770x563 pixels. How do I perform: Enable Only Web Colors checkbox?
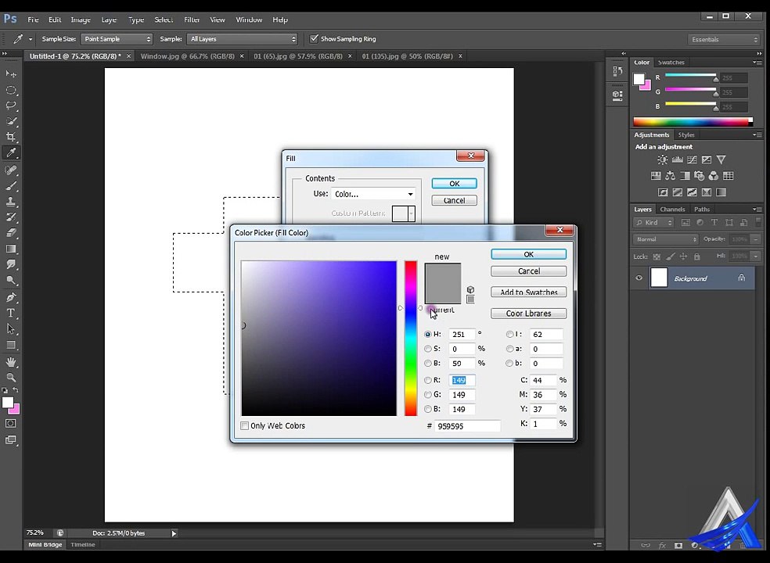click(245, 425)
